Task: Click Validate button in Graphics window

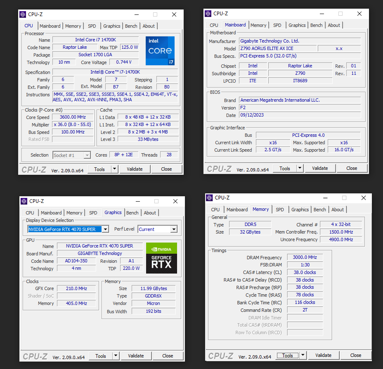Action: coord(136,356)
